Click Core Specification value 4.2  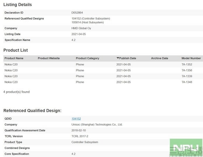[73, 154]
